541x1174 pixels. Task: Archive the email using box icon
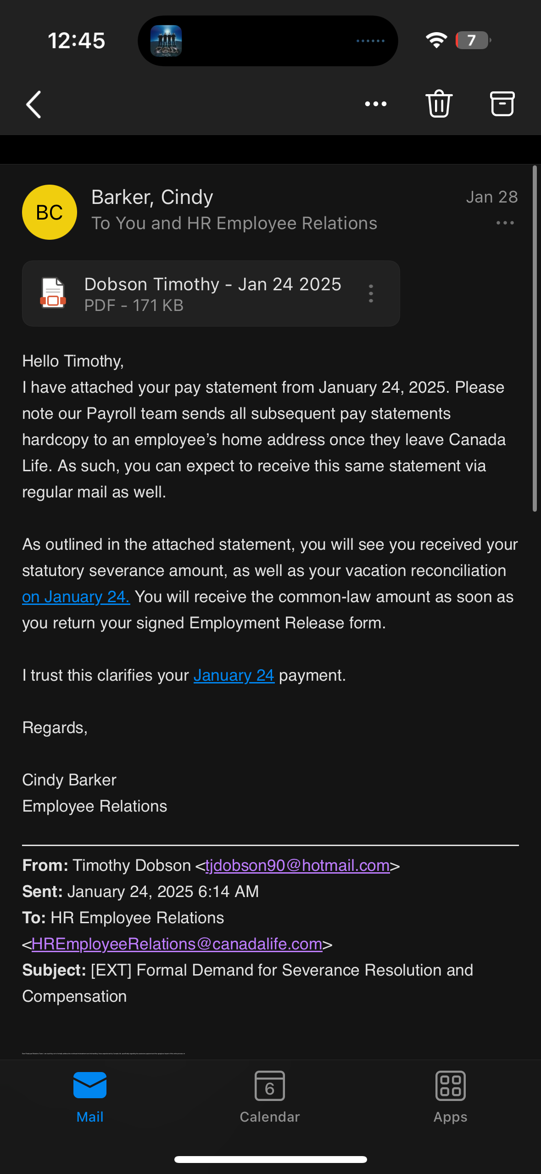[502, 104]
